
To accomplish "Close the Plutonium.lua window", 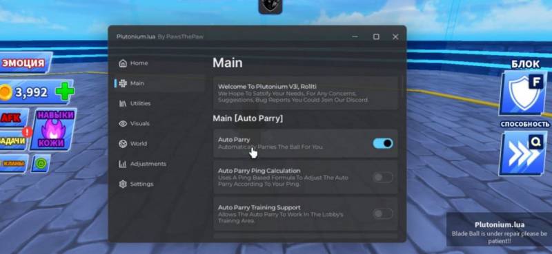I will point(395,36).
